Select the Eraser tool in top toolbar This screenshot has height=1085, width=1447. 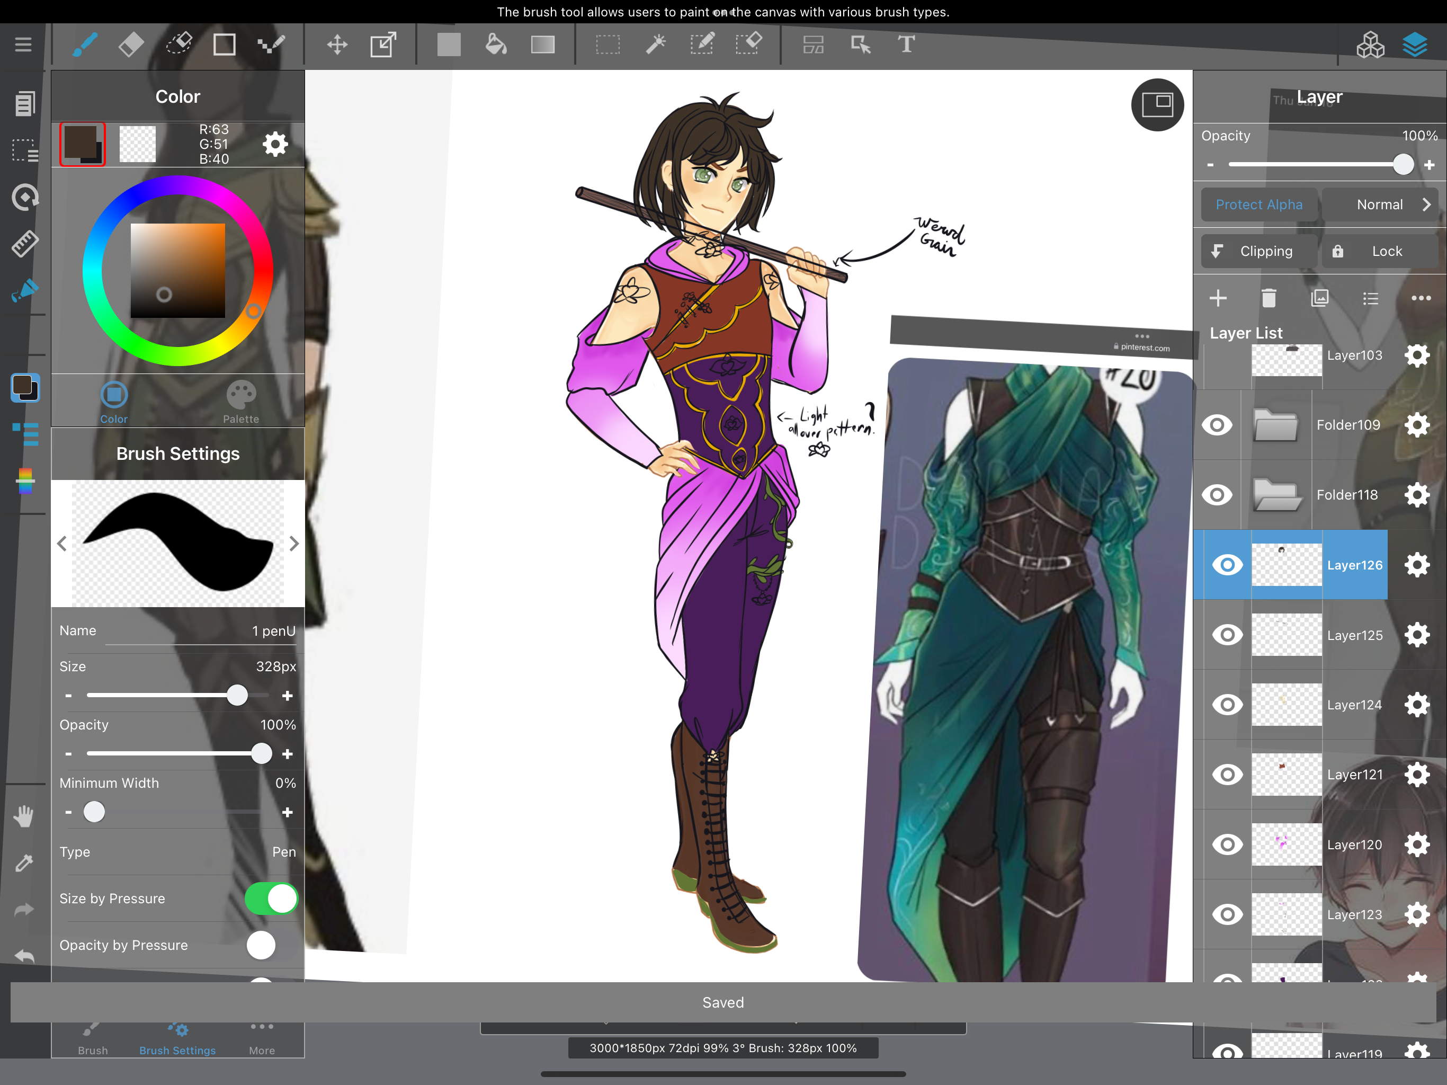click(x=131, y=45)
